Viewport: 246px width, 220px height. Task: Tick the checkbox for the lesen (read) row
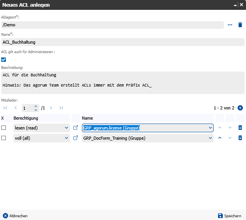tap(4, 128)
